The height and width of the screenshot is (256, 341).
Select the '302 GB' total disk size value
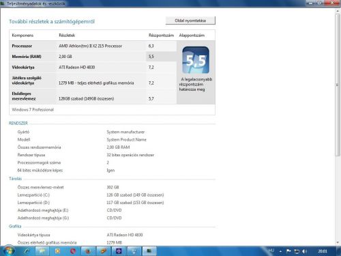(113, 187)
